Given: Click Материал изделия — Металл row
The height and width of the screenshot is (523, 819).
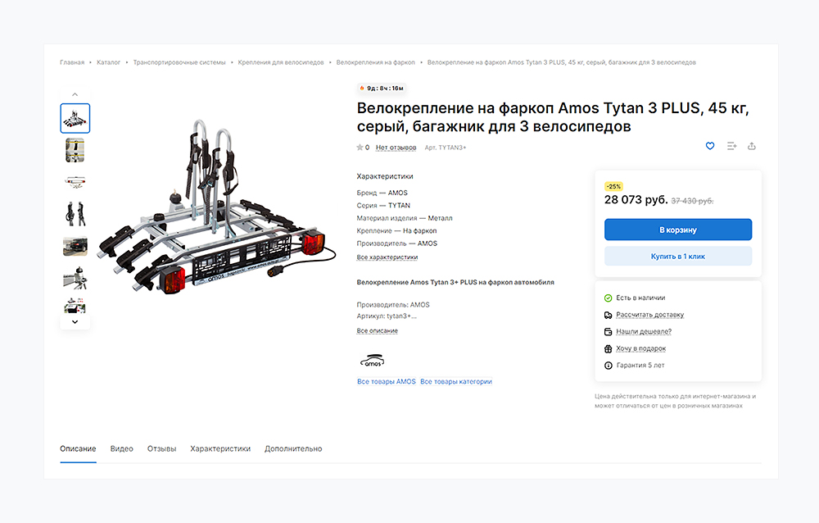Looking at the screenshot, I should pyautogui.click(x=405, y=218).
